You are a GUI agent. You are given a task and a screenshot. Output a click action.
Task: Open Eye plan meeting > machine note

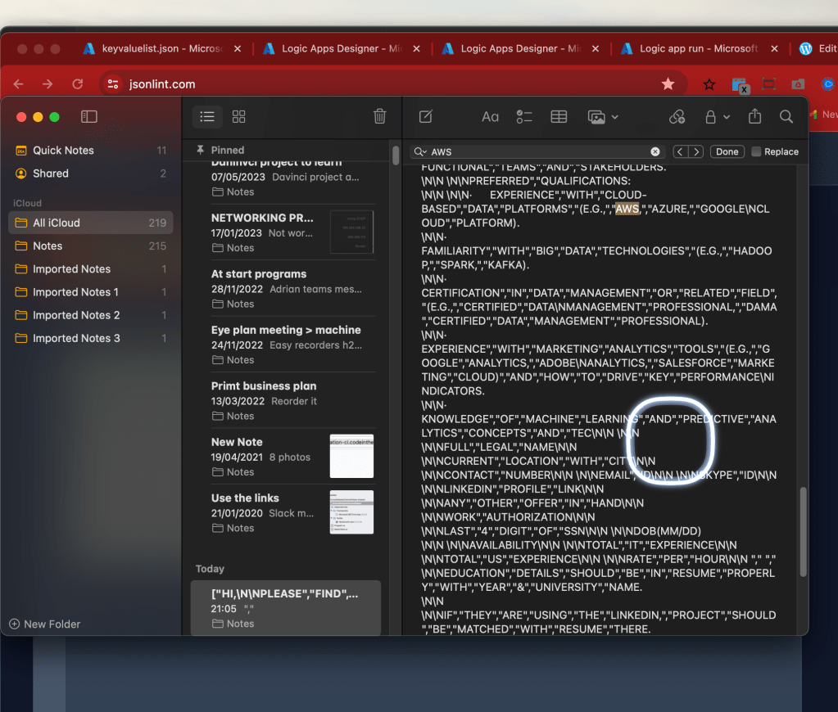(286, 345)
